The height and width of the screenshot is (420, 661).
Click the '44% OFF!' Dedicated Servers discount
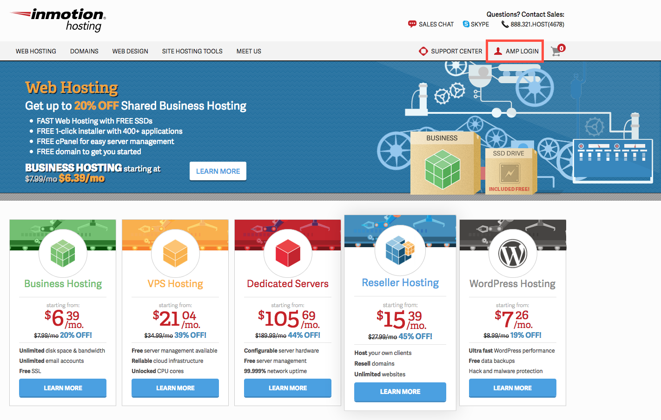click(304, 335)
